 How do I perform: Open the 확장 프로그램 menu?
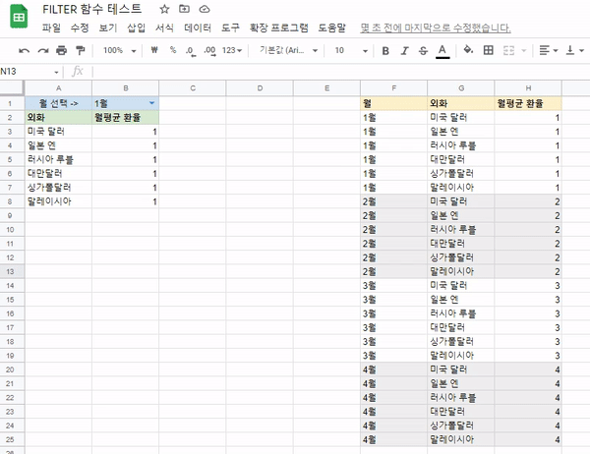pos(279,28)
